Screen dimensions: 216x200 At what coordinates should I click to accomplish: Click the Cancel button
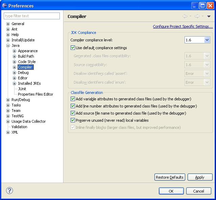(198, 191)
